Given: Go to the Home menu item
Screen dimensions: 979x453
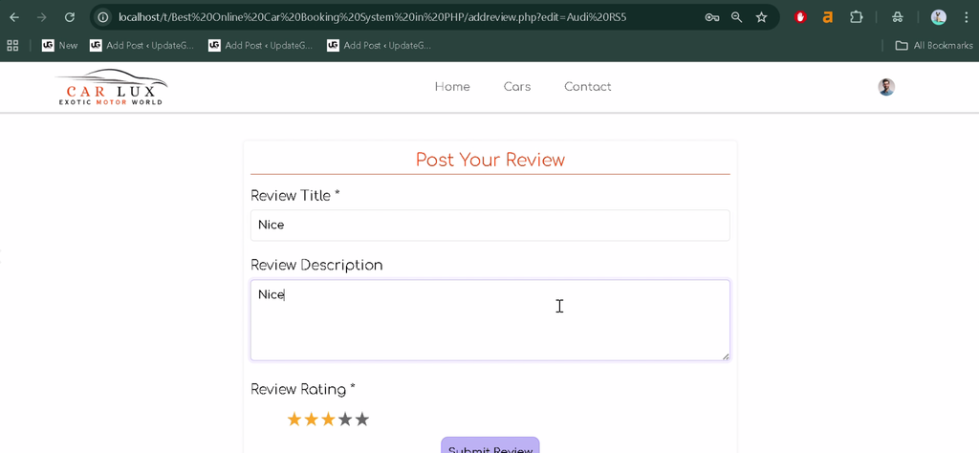Looking at the screenshot, I should (x=452, y=87).
